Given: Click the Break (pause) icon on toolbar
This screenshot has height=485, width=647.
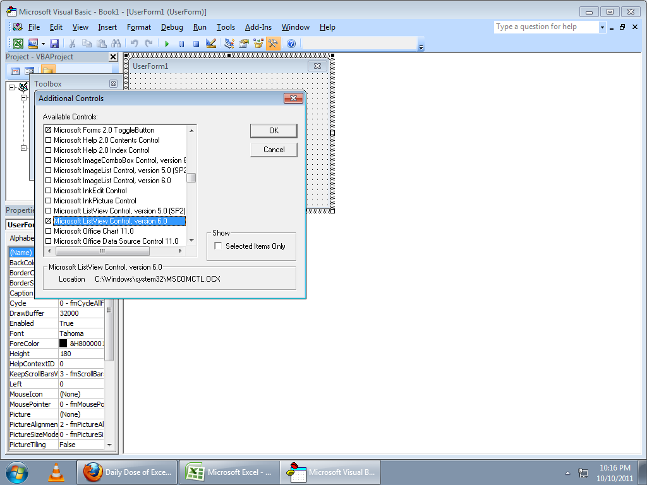Looking at the screenshot, I should (x=181, y=43).
